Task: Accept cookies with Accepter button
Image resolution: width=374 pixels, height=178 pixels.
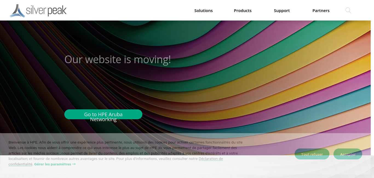Action: (x=348, y=154)
